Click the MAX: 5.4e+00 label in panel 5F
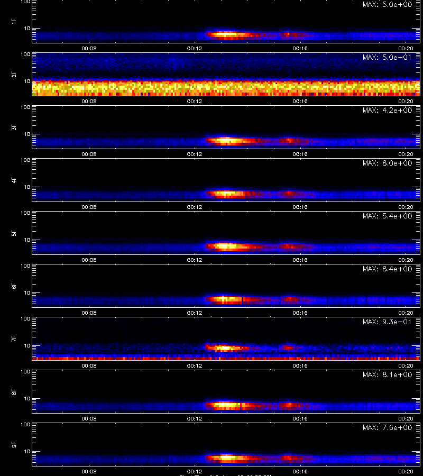423x476 pixels. coord(387,216)
